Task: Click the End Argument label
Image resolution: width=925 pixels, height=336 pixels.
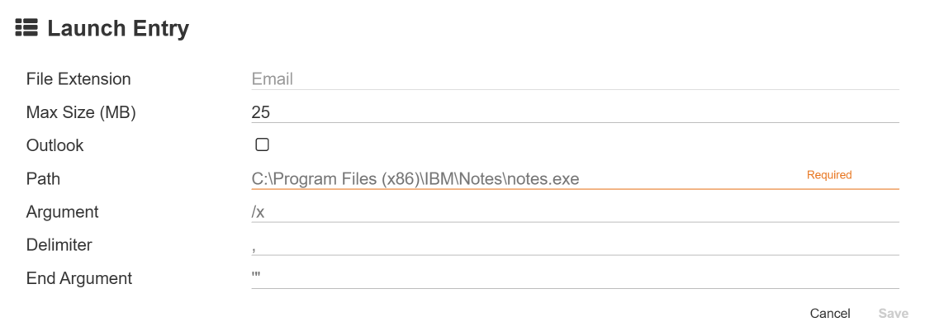Action: [x=79, y=278]
